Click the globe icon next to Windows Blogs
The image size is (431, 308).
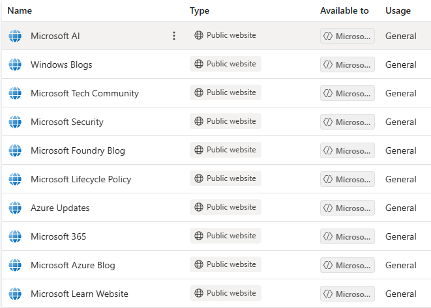[x=15, y=64]
